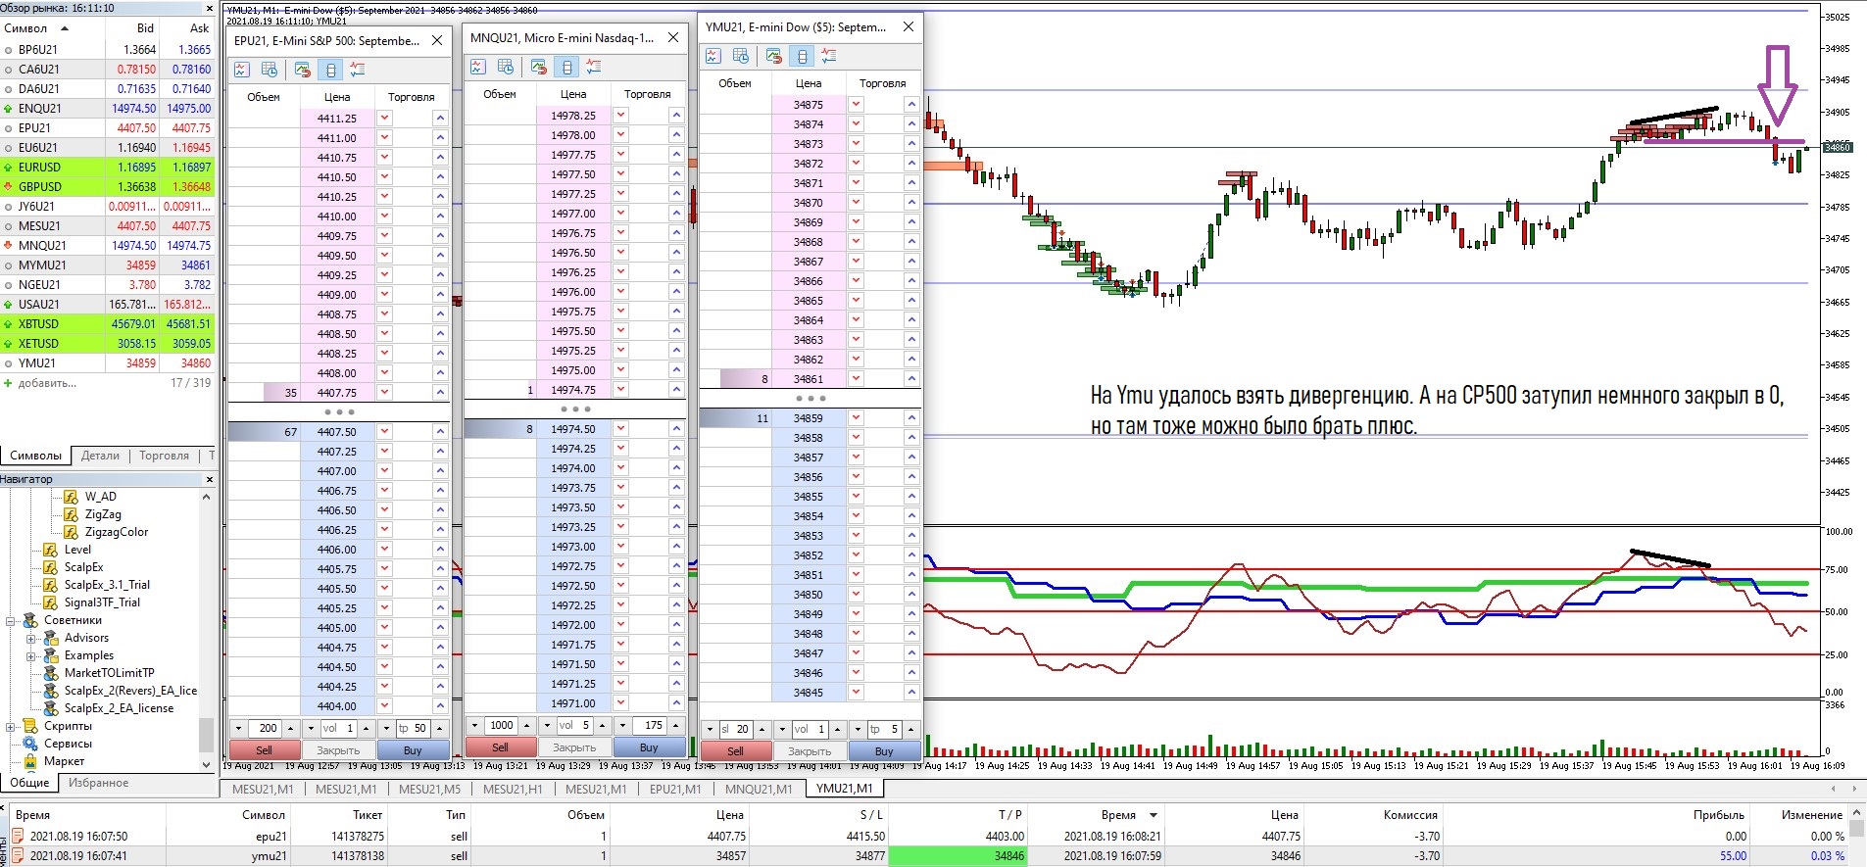Click the checklist-style icon in MNQU21 depth window
Image resolution: width=1867 pixels, height=867 pixels.
tap(594, 67)
